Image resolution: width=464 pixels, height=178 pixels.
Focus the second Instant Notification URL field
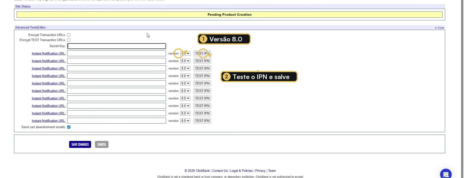coord(117,61)
